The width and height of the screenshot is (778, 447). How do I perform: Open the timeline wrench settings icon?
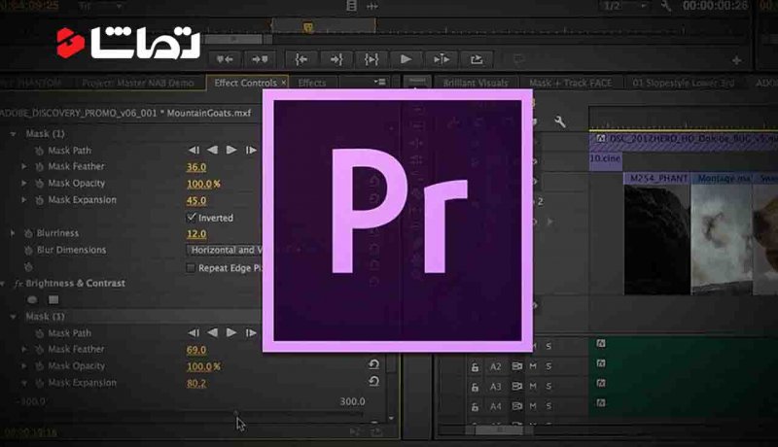559,121
